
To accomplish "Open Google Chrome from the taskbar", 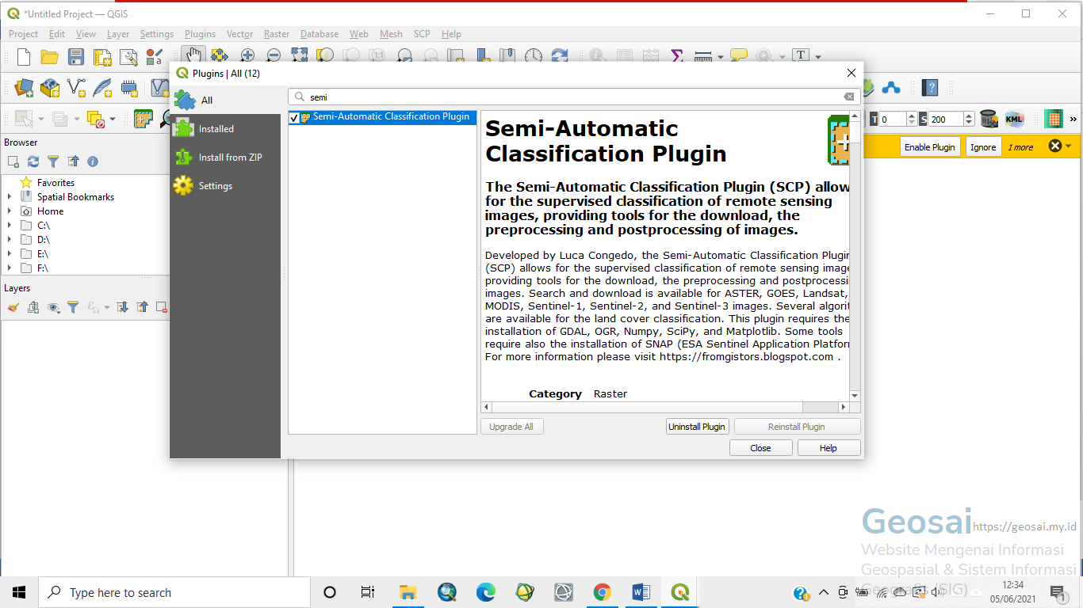I will pyautogui.click(x=602, y=592).
